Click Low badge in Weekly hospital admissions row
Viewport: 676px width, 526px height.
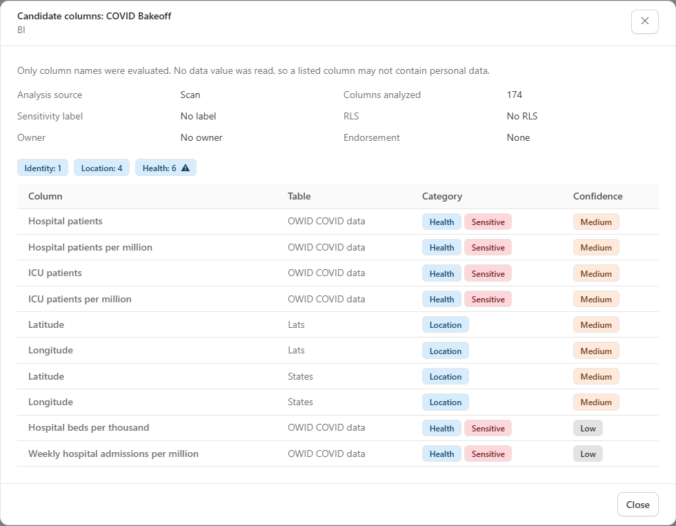click(x=588, y=454)
